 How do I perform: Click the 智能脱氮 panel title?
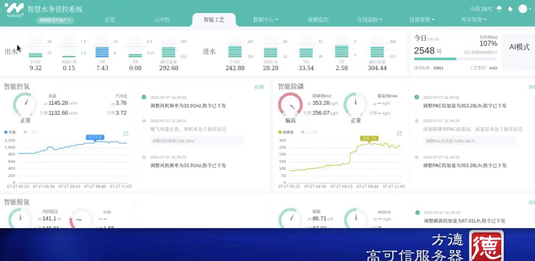17,202
